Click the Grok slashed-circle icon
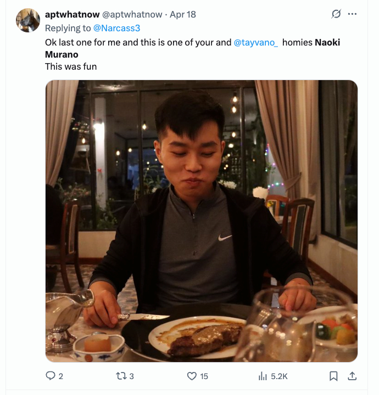The height and width of the screenshot is (395, 379). coord(336,14)
